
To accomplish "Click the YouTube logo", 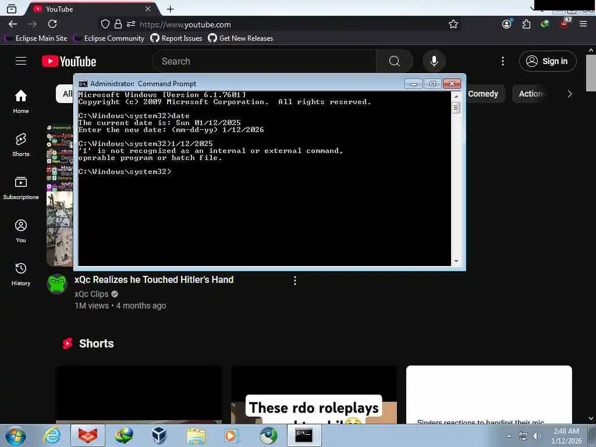I will click(69, 61).
